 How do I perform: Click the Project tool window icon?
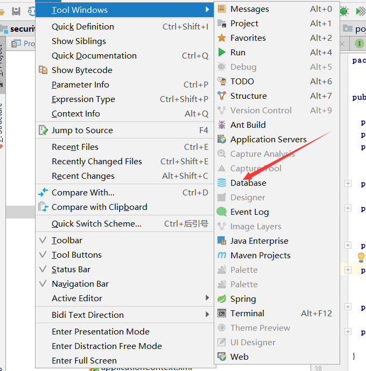[222, 24]
